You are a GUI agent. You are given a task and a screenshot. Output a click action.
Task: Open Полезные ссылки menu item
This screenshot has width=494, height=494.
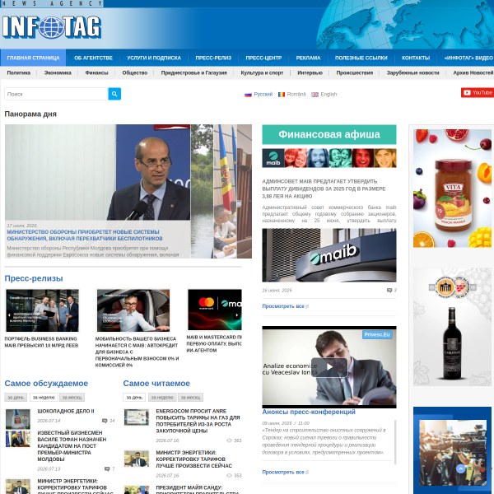[x=361, y=58]
